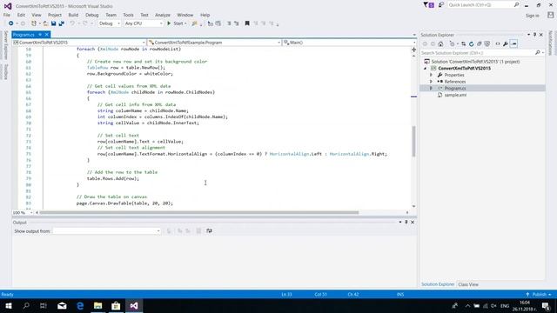Open the Server Explorer side tab
This screenshot has height=313, width=557.
point(6,45)
